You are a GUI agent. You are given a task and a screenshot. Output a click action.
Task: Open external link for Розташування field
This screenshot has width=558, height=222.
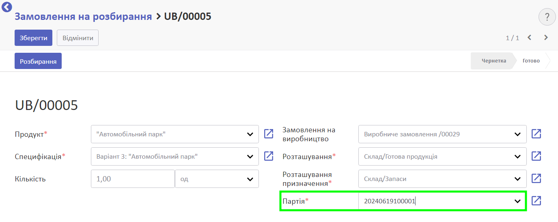tap(536, 156)
